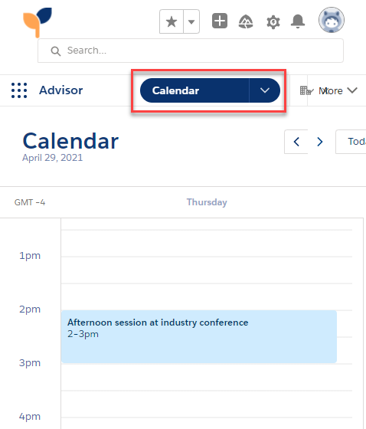The width and height of the screenshot is (366, 429).
Task: Click the Favorites star icon
Action: (172, 21)
